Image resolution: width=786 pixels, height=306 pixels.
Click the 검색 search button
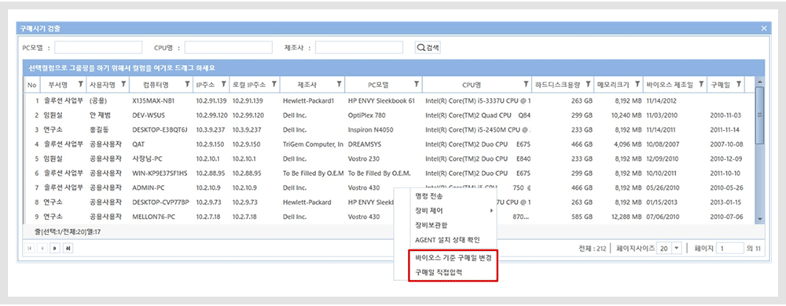pos(428,48)
